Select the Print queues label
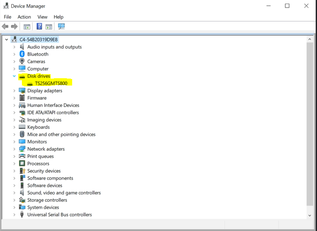Screen dimensions: 317x231 click(41, 156)
